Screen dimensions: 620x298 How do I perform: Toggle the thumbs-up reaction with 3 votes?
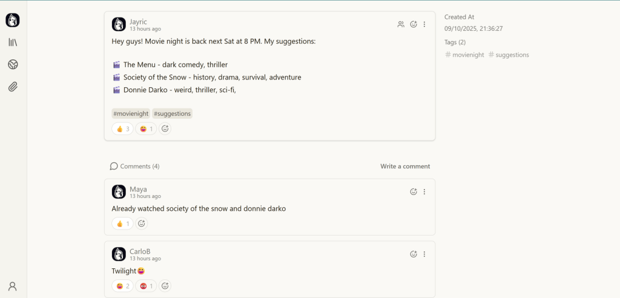coord(122,128)
